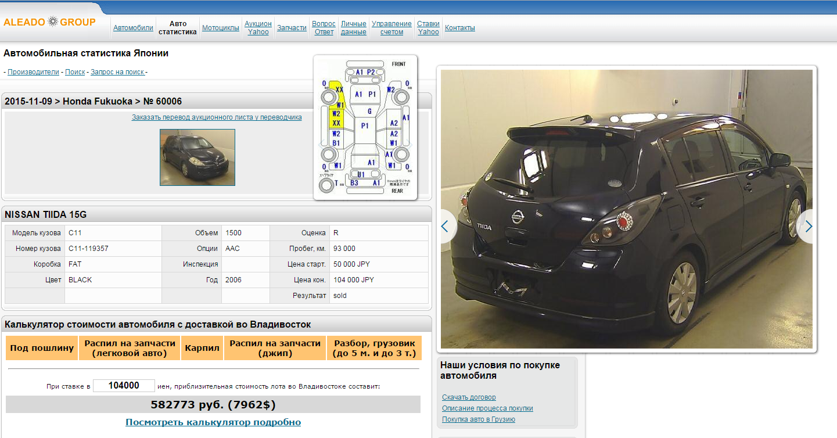Viewport: 837px width, 438px height.
Task: Choose Распил на запчасти (джип) tab
Action: pyautogui.click(x=275, y=348)
